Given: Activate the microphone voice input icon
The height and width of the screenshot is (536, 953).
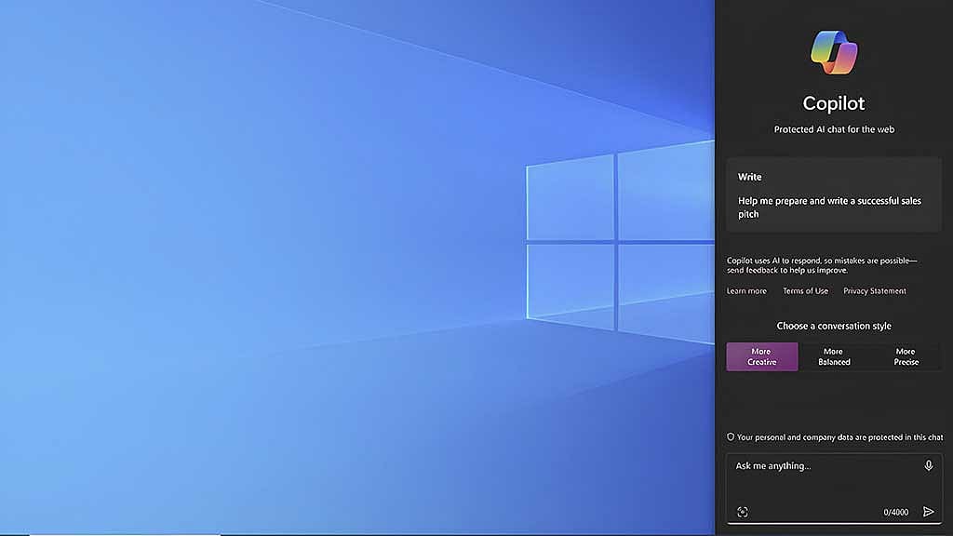Looking at the screenshot, I should pos(928,466).
